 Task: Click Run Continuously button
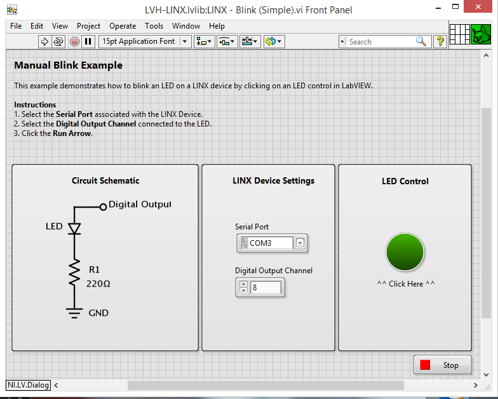(58, 42)
